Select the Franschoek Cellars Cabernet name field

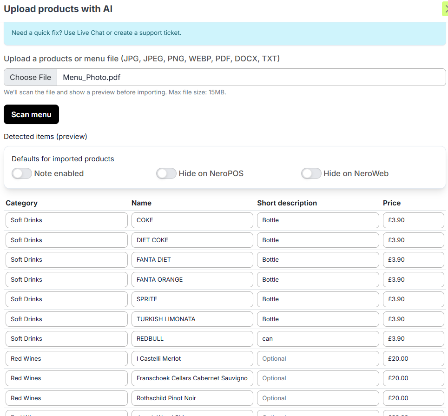192,378
